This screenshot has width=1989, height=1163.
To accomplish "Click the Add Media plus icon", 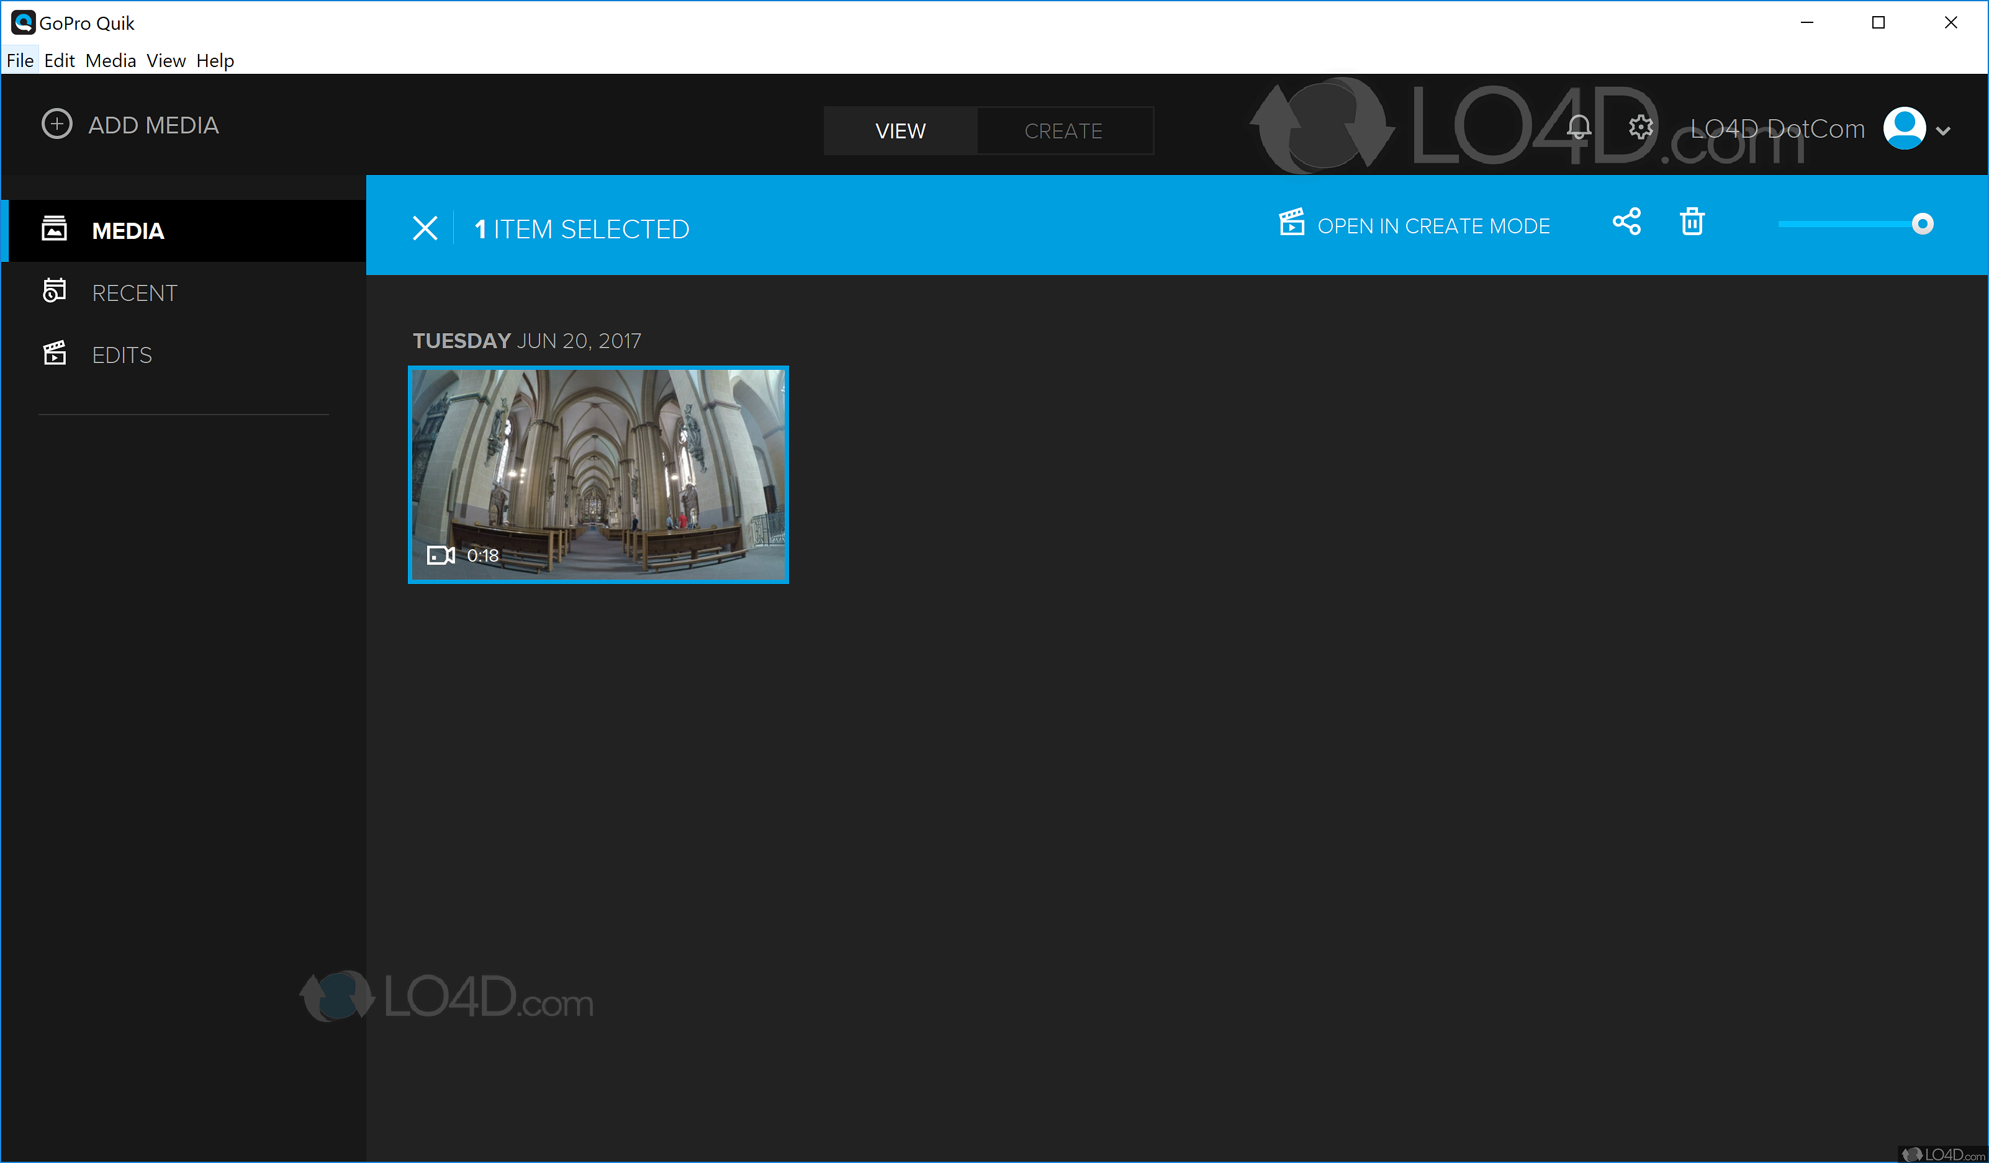I will [x=57, y=124].
